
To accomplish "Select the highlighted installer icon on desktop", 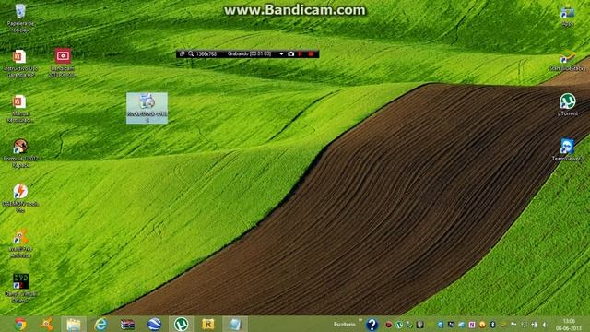I will [x=147, y=108].
